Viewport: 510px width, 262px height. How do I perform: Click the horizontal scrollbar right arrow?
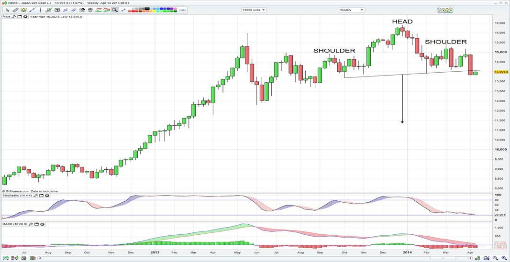pos(470,258)
